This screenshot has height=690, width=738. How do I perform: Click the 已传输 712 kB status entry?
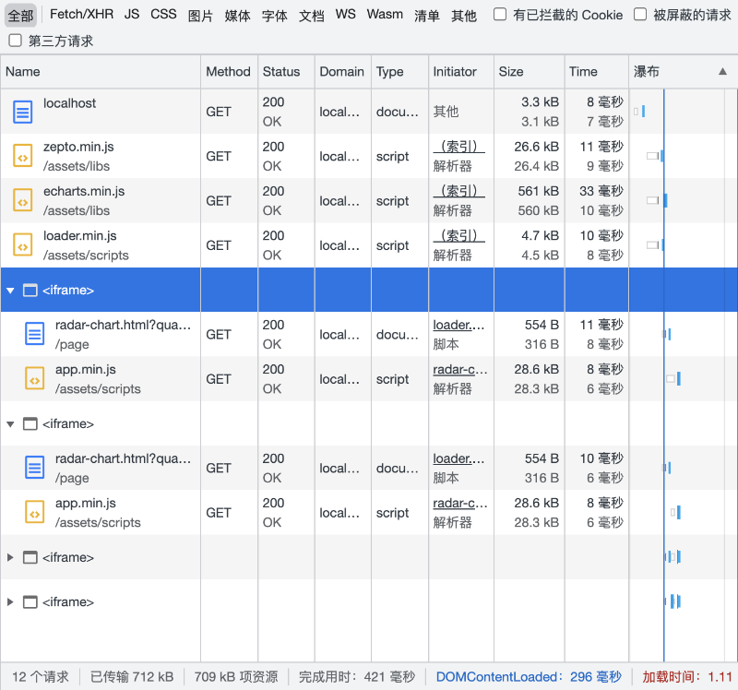click(x=132, y=677)
